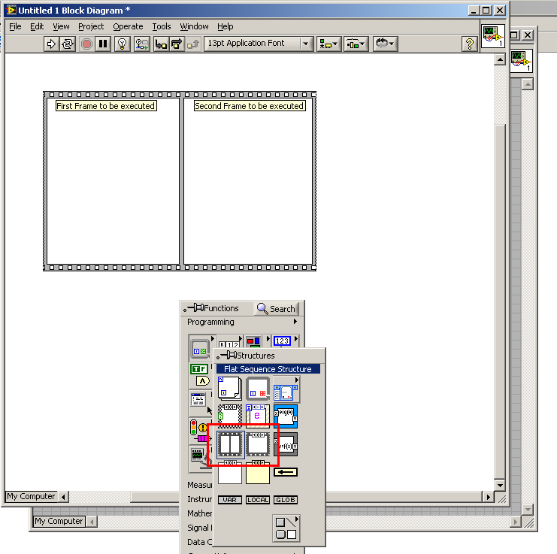This screenshot has width=557, height=554.
Task: Click the VI icon in front window corner
Action: 493,36
